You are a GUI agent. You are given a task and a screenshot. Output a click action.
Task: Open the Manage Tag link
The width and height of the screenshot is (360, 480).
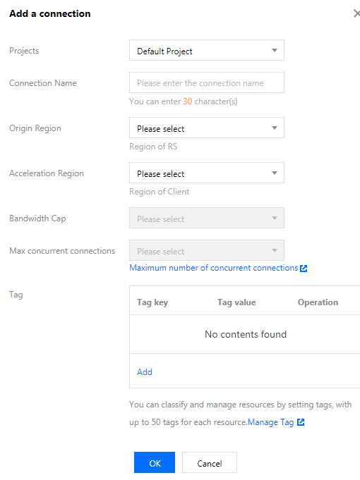pos(271,422)
